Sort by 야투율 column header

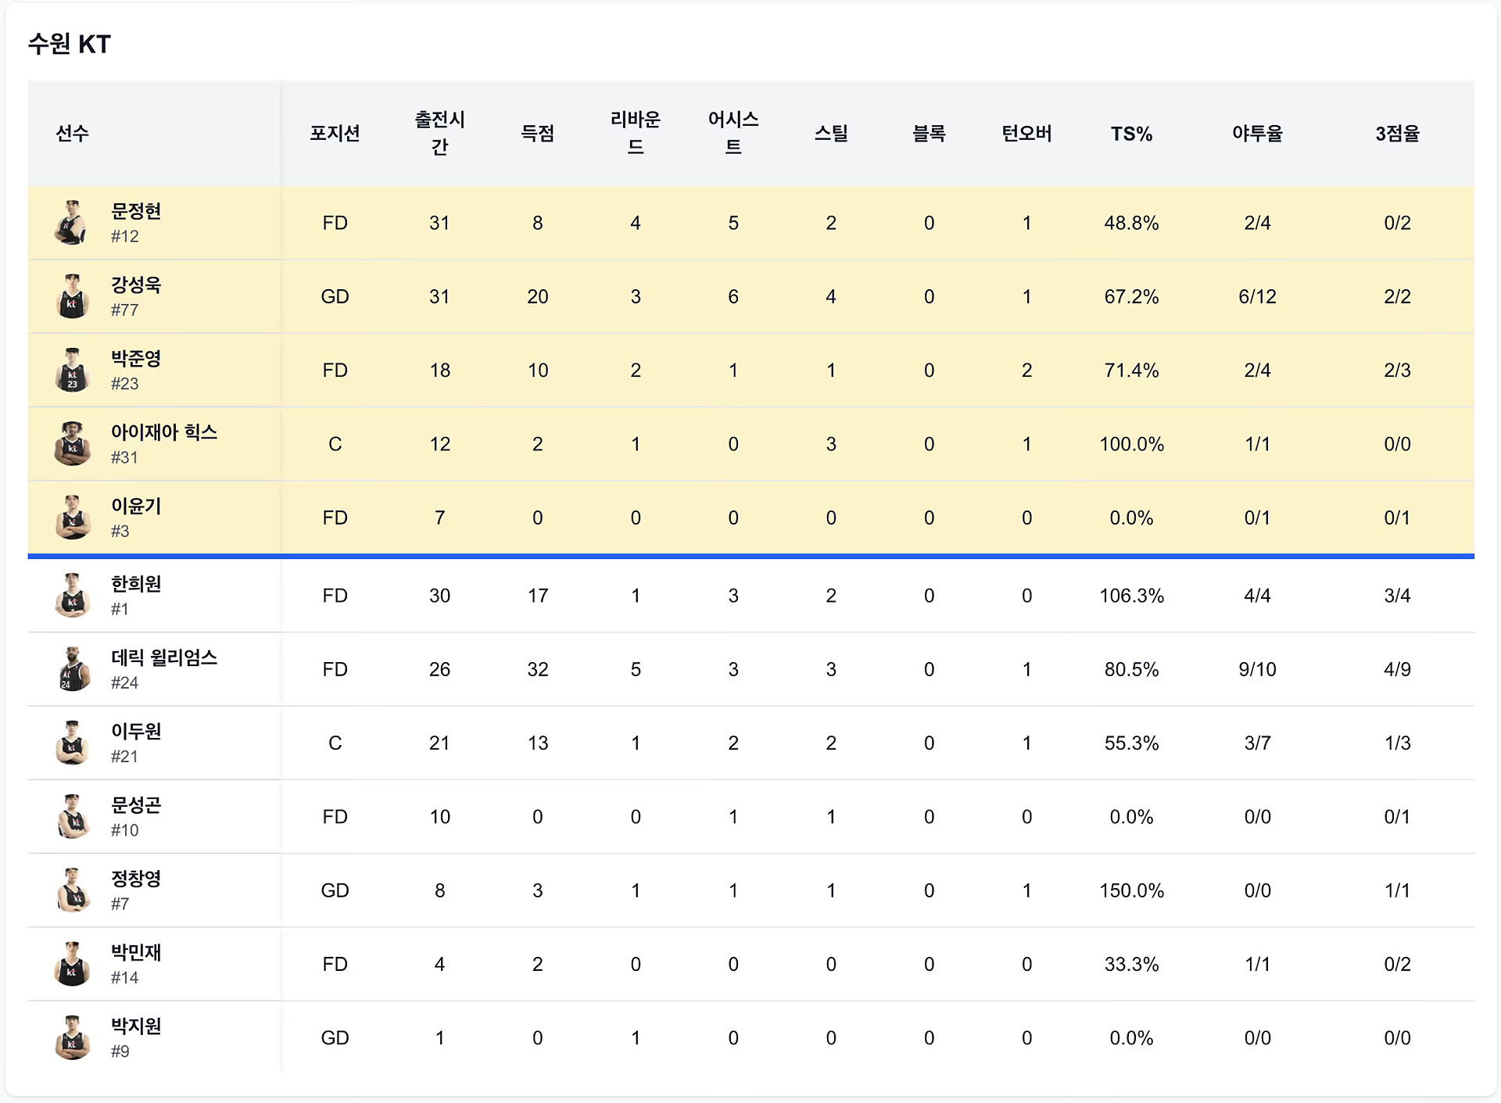coord(1257,134)
